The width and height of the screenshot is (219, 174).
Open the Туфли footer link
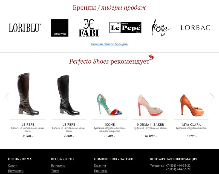55,171
